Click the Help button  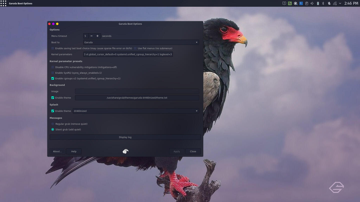74,151
